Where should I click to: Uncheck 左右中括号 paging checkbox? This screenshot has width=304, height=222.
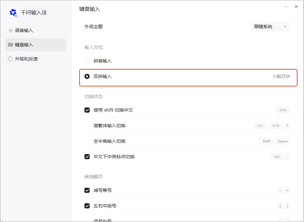(x=87, y=206)
